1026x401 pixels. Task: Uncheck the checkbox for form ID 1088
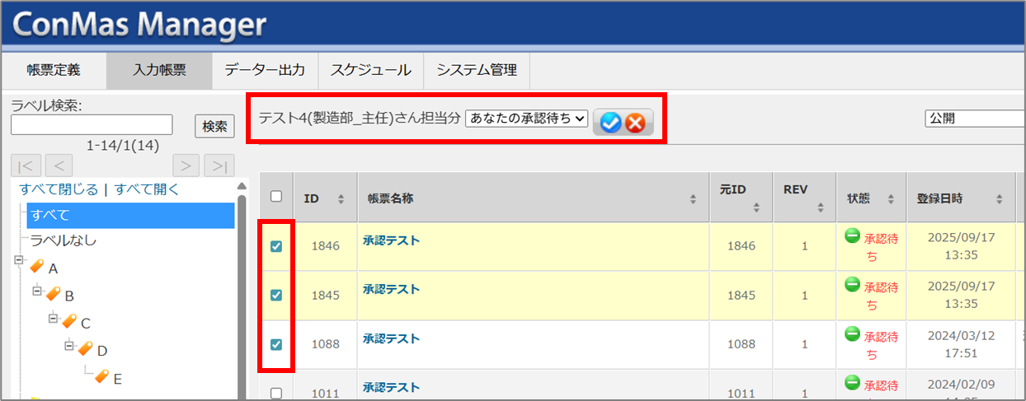(276, 344)
